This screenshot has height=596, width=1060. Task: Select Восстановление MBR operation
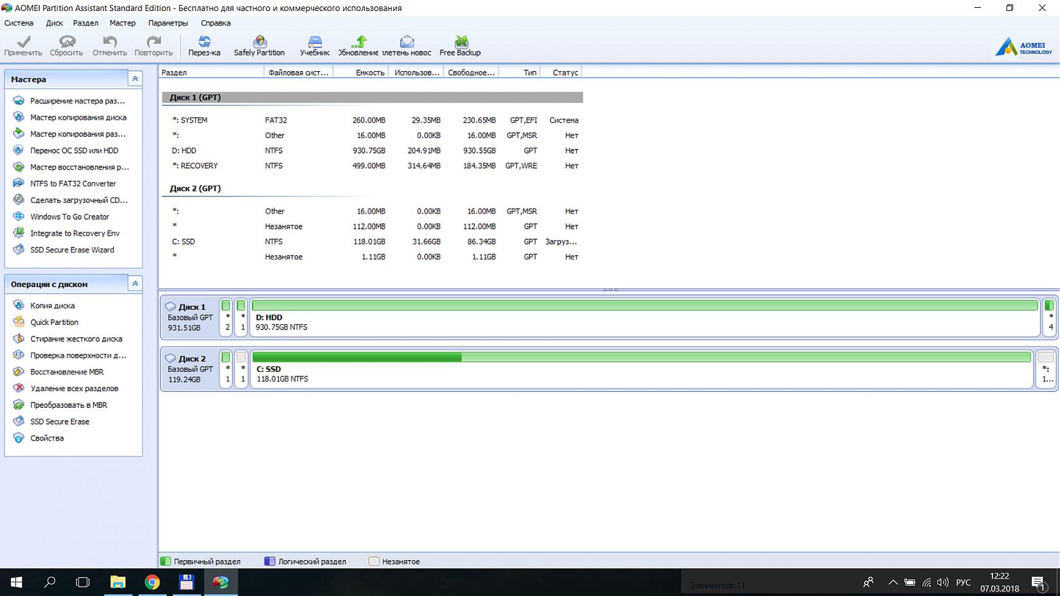[66, 372]
